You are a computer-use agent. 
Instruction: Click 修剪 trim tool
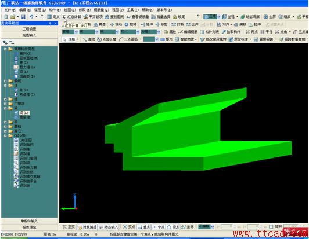tap(161, 24)
